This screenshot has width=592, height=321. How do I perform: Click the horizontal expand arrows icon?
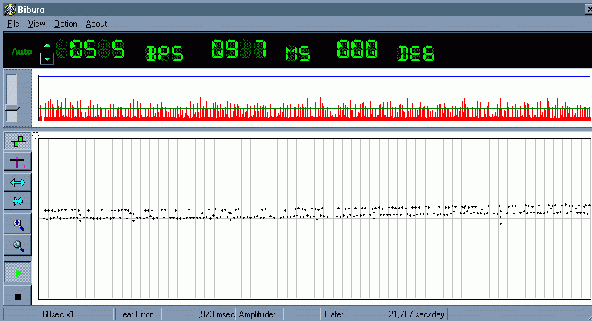tap(18, 182)
